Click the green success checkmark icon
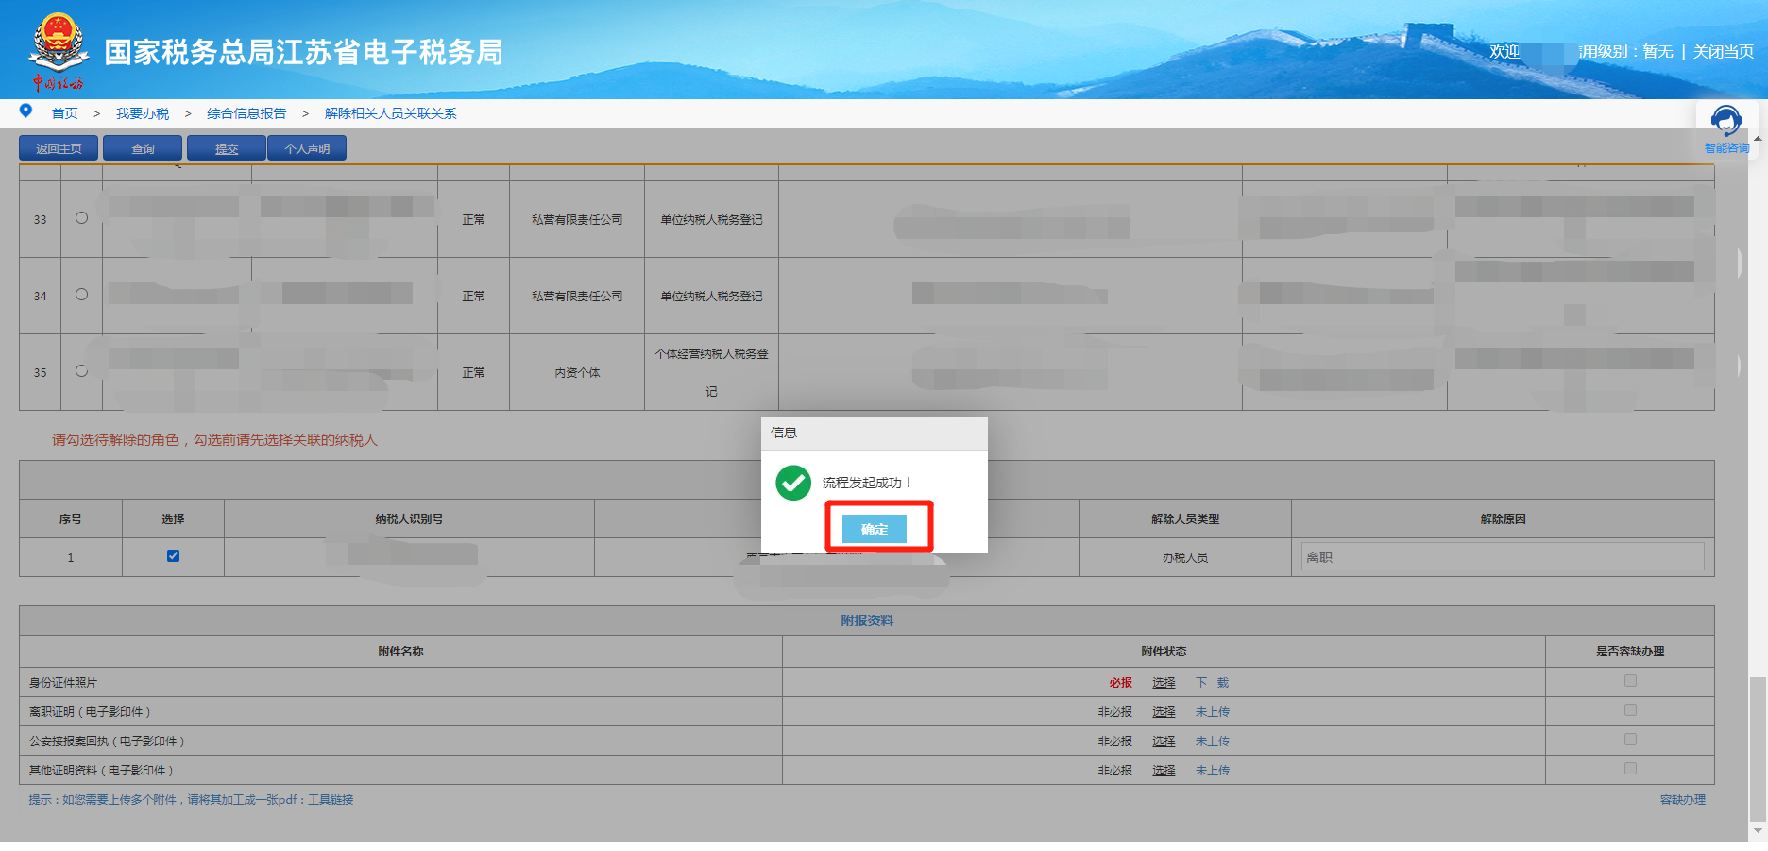The width and height of the screenshot is (1768, 851). (x=793, y=482)
